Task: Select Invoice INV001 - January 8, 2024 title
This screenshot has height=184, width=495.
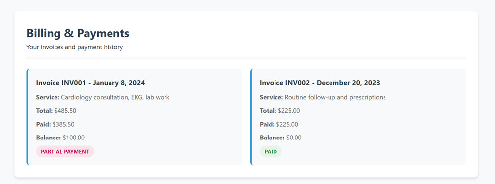Action: [x=90, y=83]
